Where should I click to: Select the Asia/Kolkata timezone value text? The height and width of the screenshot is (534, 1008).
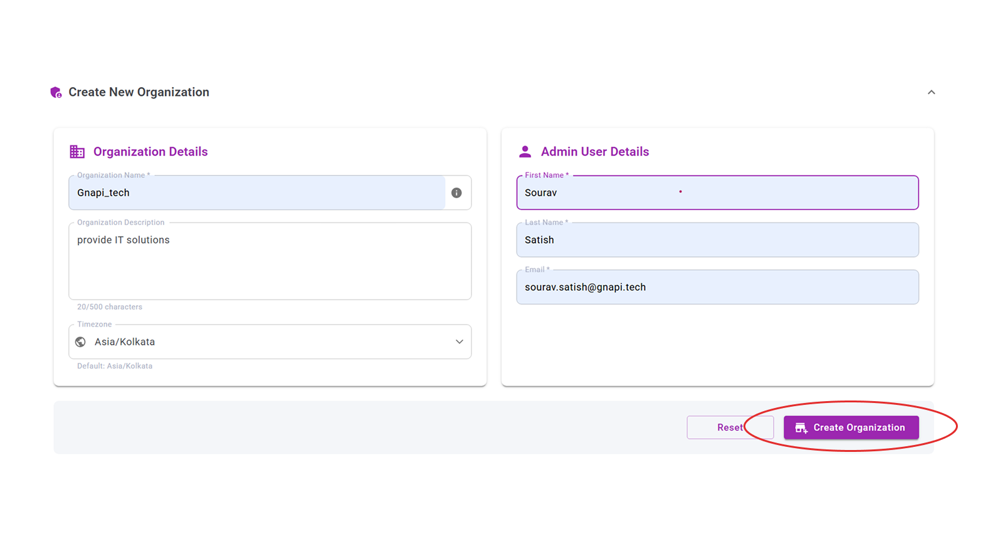click(x=125, y=342)
